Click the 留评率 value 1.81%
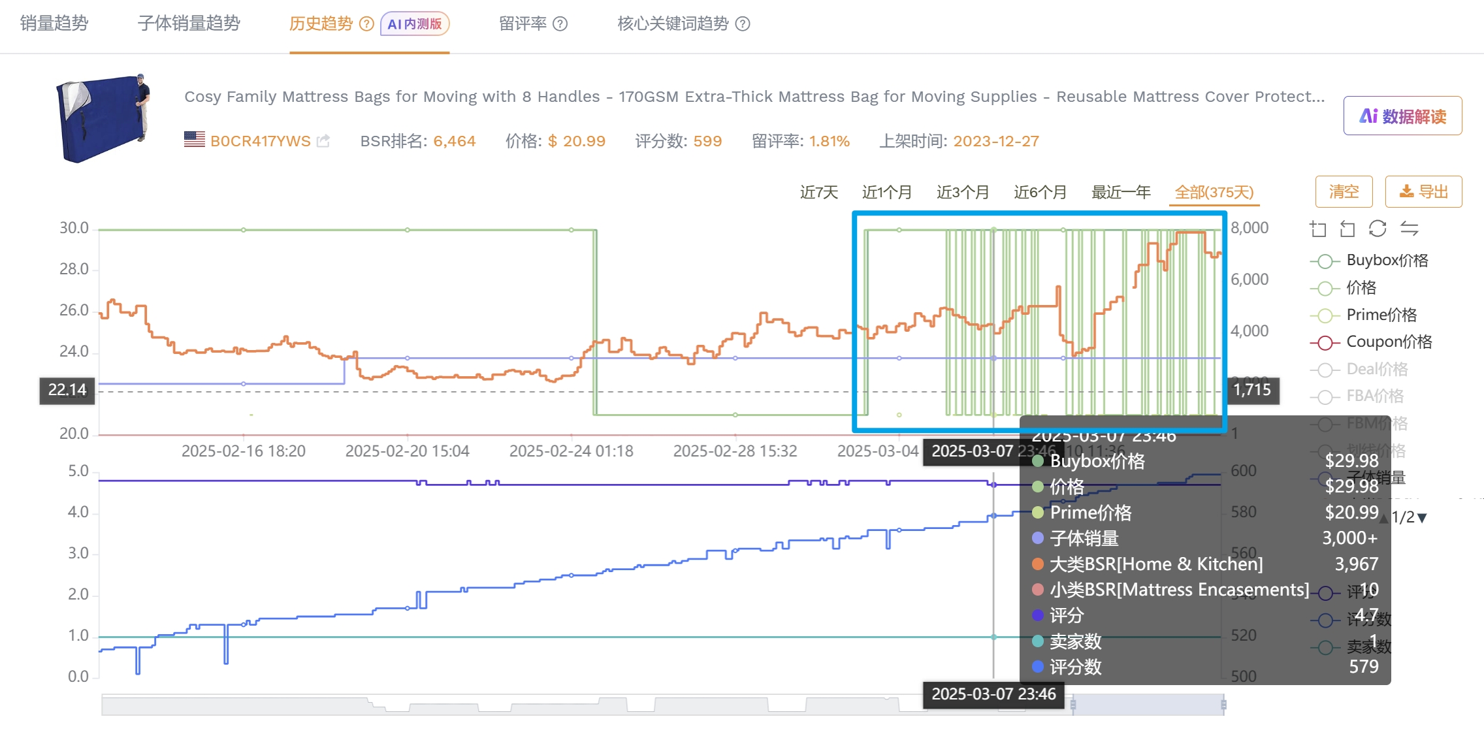Viewport: 1484px width, 738px height. [830, 141]
